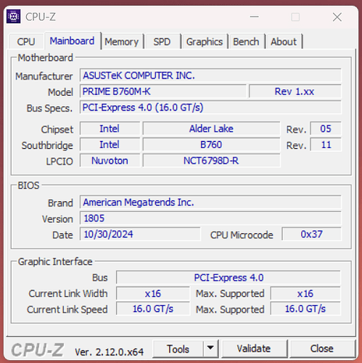Click the Rev 1.xx field
Screen dimensions: 362x363
[x=295, y=91]
